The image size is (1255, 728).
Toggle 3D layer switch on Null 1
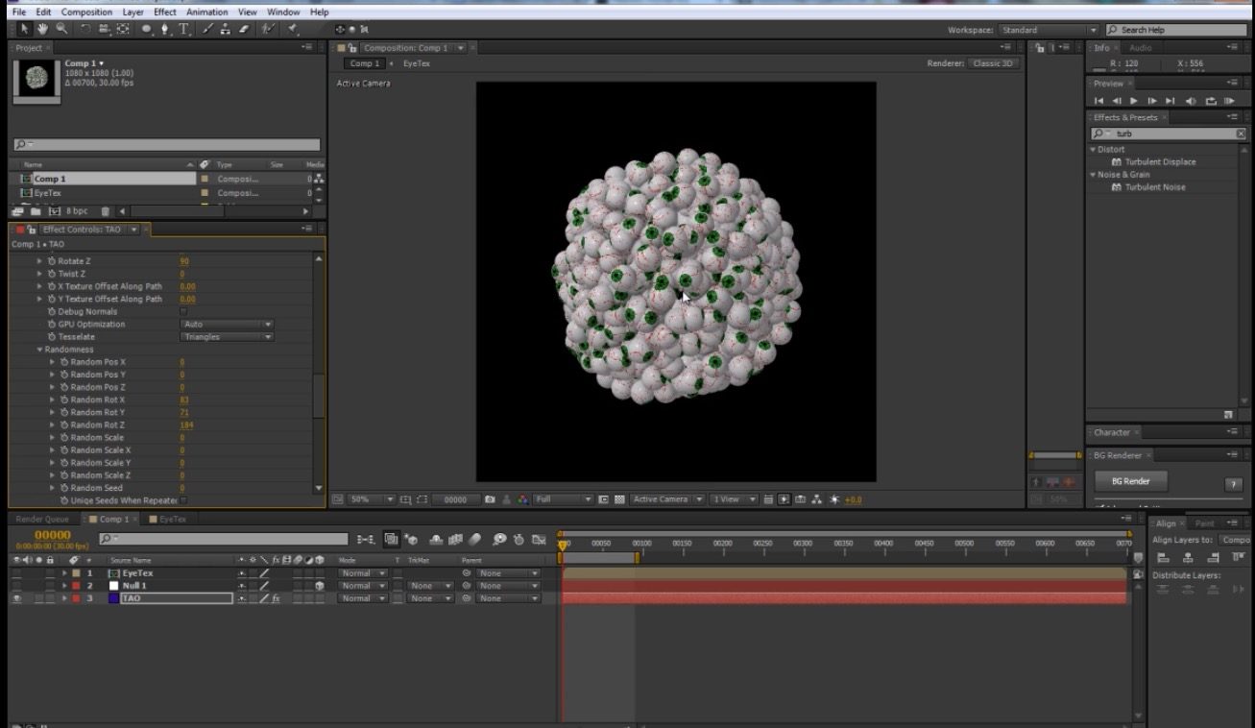(318, 586)
